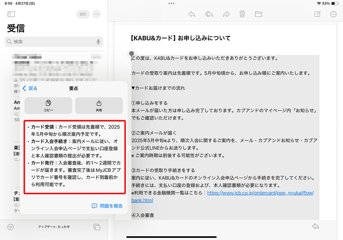Tap the battery 53% status indicator
Viewport: 343px width, 240px height.
point(330,3)
